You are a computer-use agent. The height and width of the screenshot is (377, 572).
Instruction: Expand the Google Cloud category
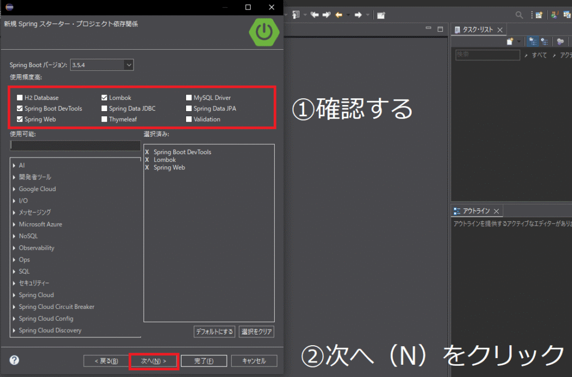click(x=14, y=189)
